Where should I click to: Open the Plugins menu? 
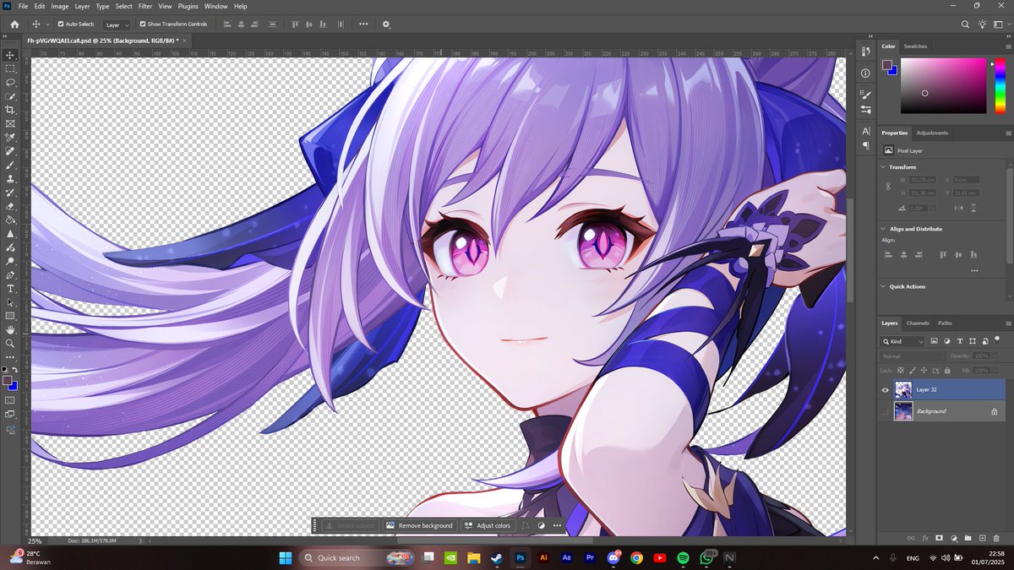point(188,6)
